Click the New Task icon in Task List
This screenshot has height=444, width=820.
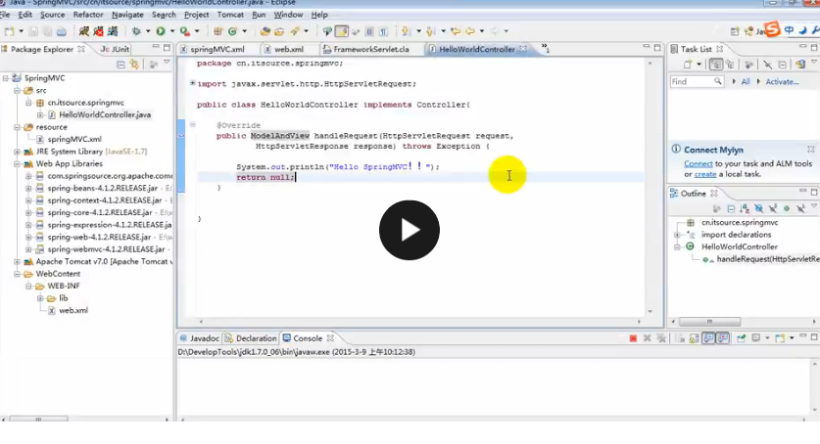pyautogui.click(x=687, y=65)
